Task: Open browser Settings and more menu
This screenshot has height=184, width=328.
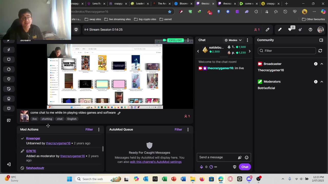Action: click(x=314, y=11)
